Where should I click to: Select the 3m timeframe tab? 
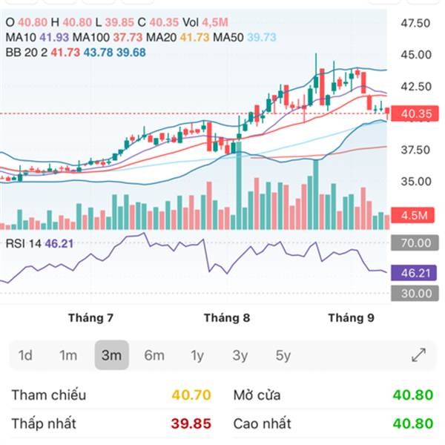click(111, 355)
